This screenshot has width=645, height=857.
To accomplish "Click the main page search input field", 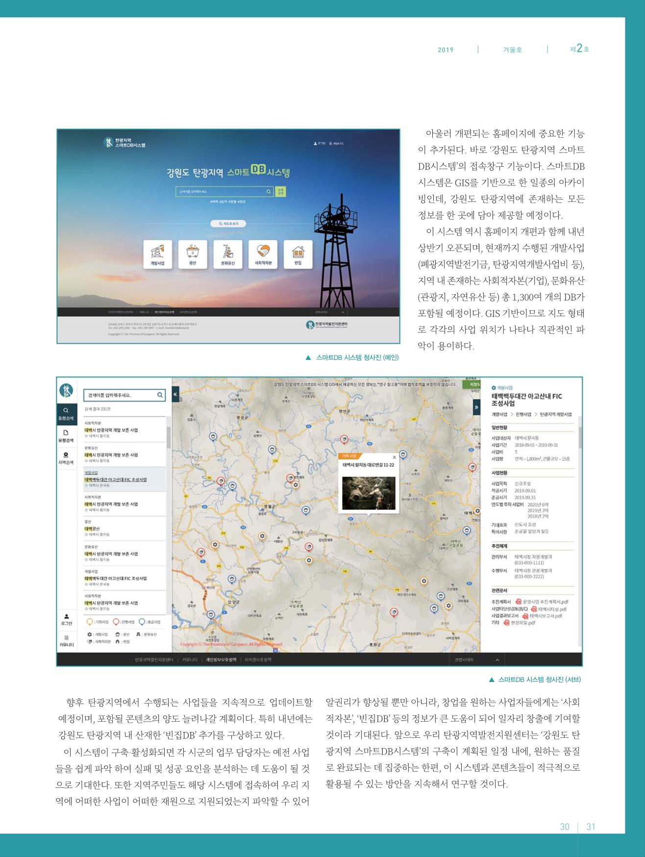I will (224, 192).
